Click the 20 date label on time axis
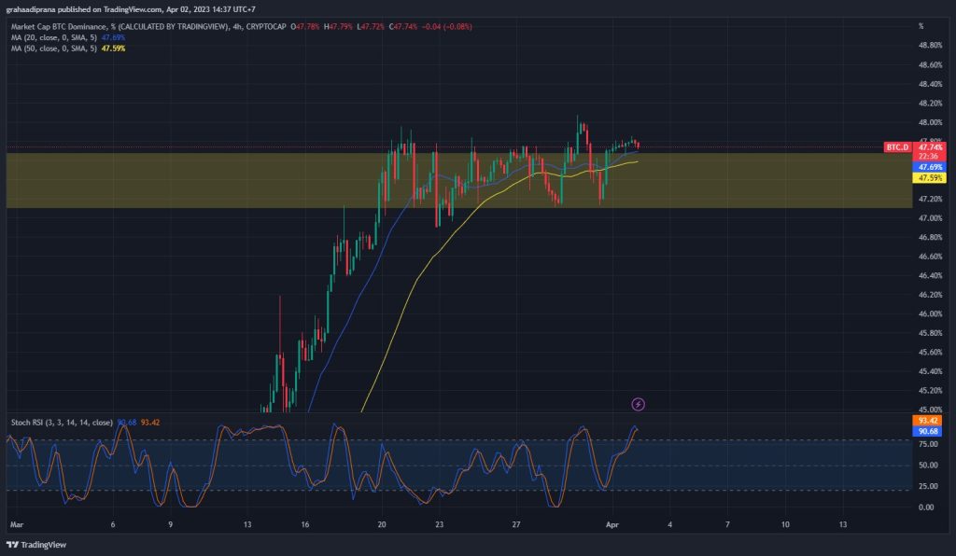 click(382, 524)
